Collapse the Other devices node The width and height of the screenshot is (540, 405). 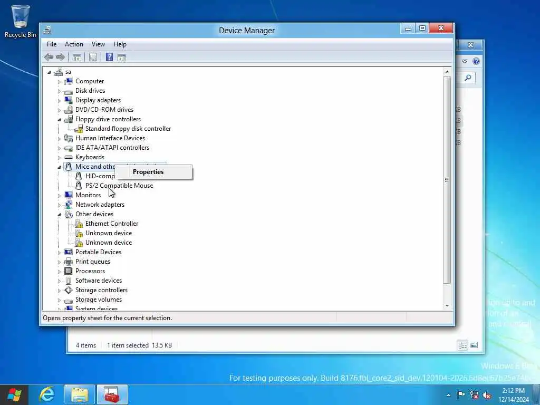click(x=59, y=215)
